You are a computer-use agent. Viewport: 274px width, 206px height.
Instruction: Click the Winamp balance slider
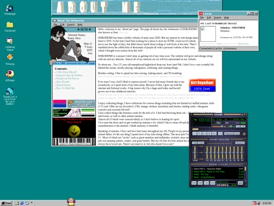[x=231, y=127]
